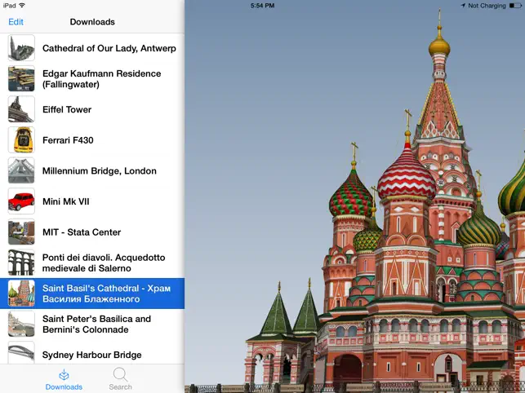Open Edgar Kaufmann Residence (Fallingwater)
This screenshot has height=393, width=525.
coord(92,79)
